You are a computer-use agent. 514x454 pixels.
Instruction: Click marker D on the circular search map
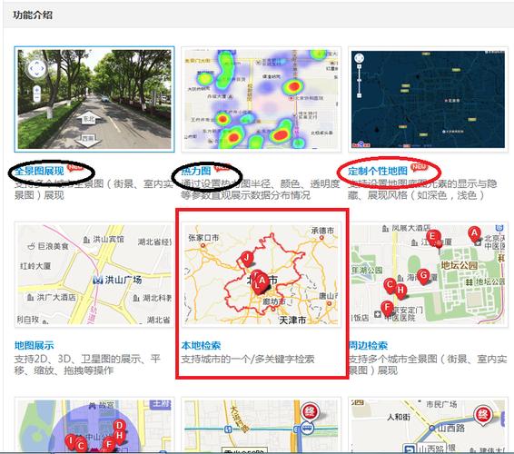coord(119,426)
